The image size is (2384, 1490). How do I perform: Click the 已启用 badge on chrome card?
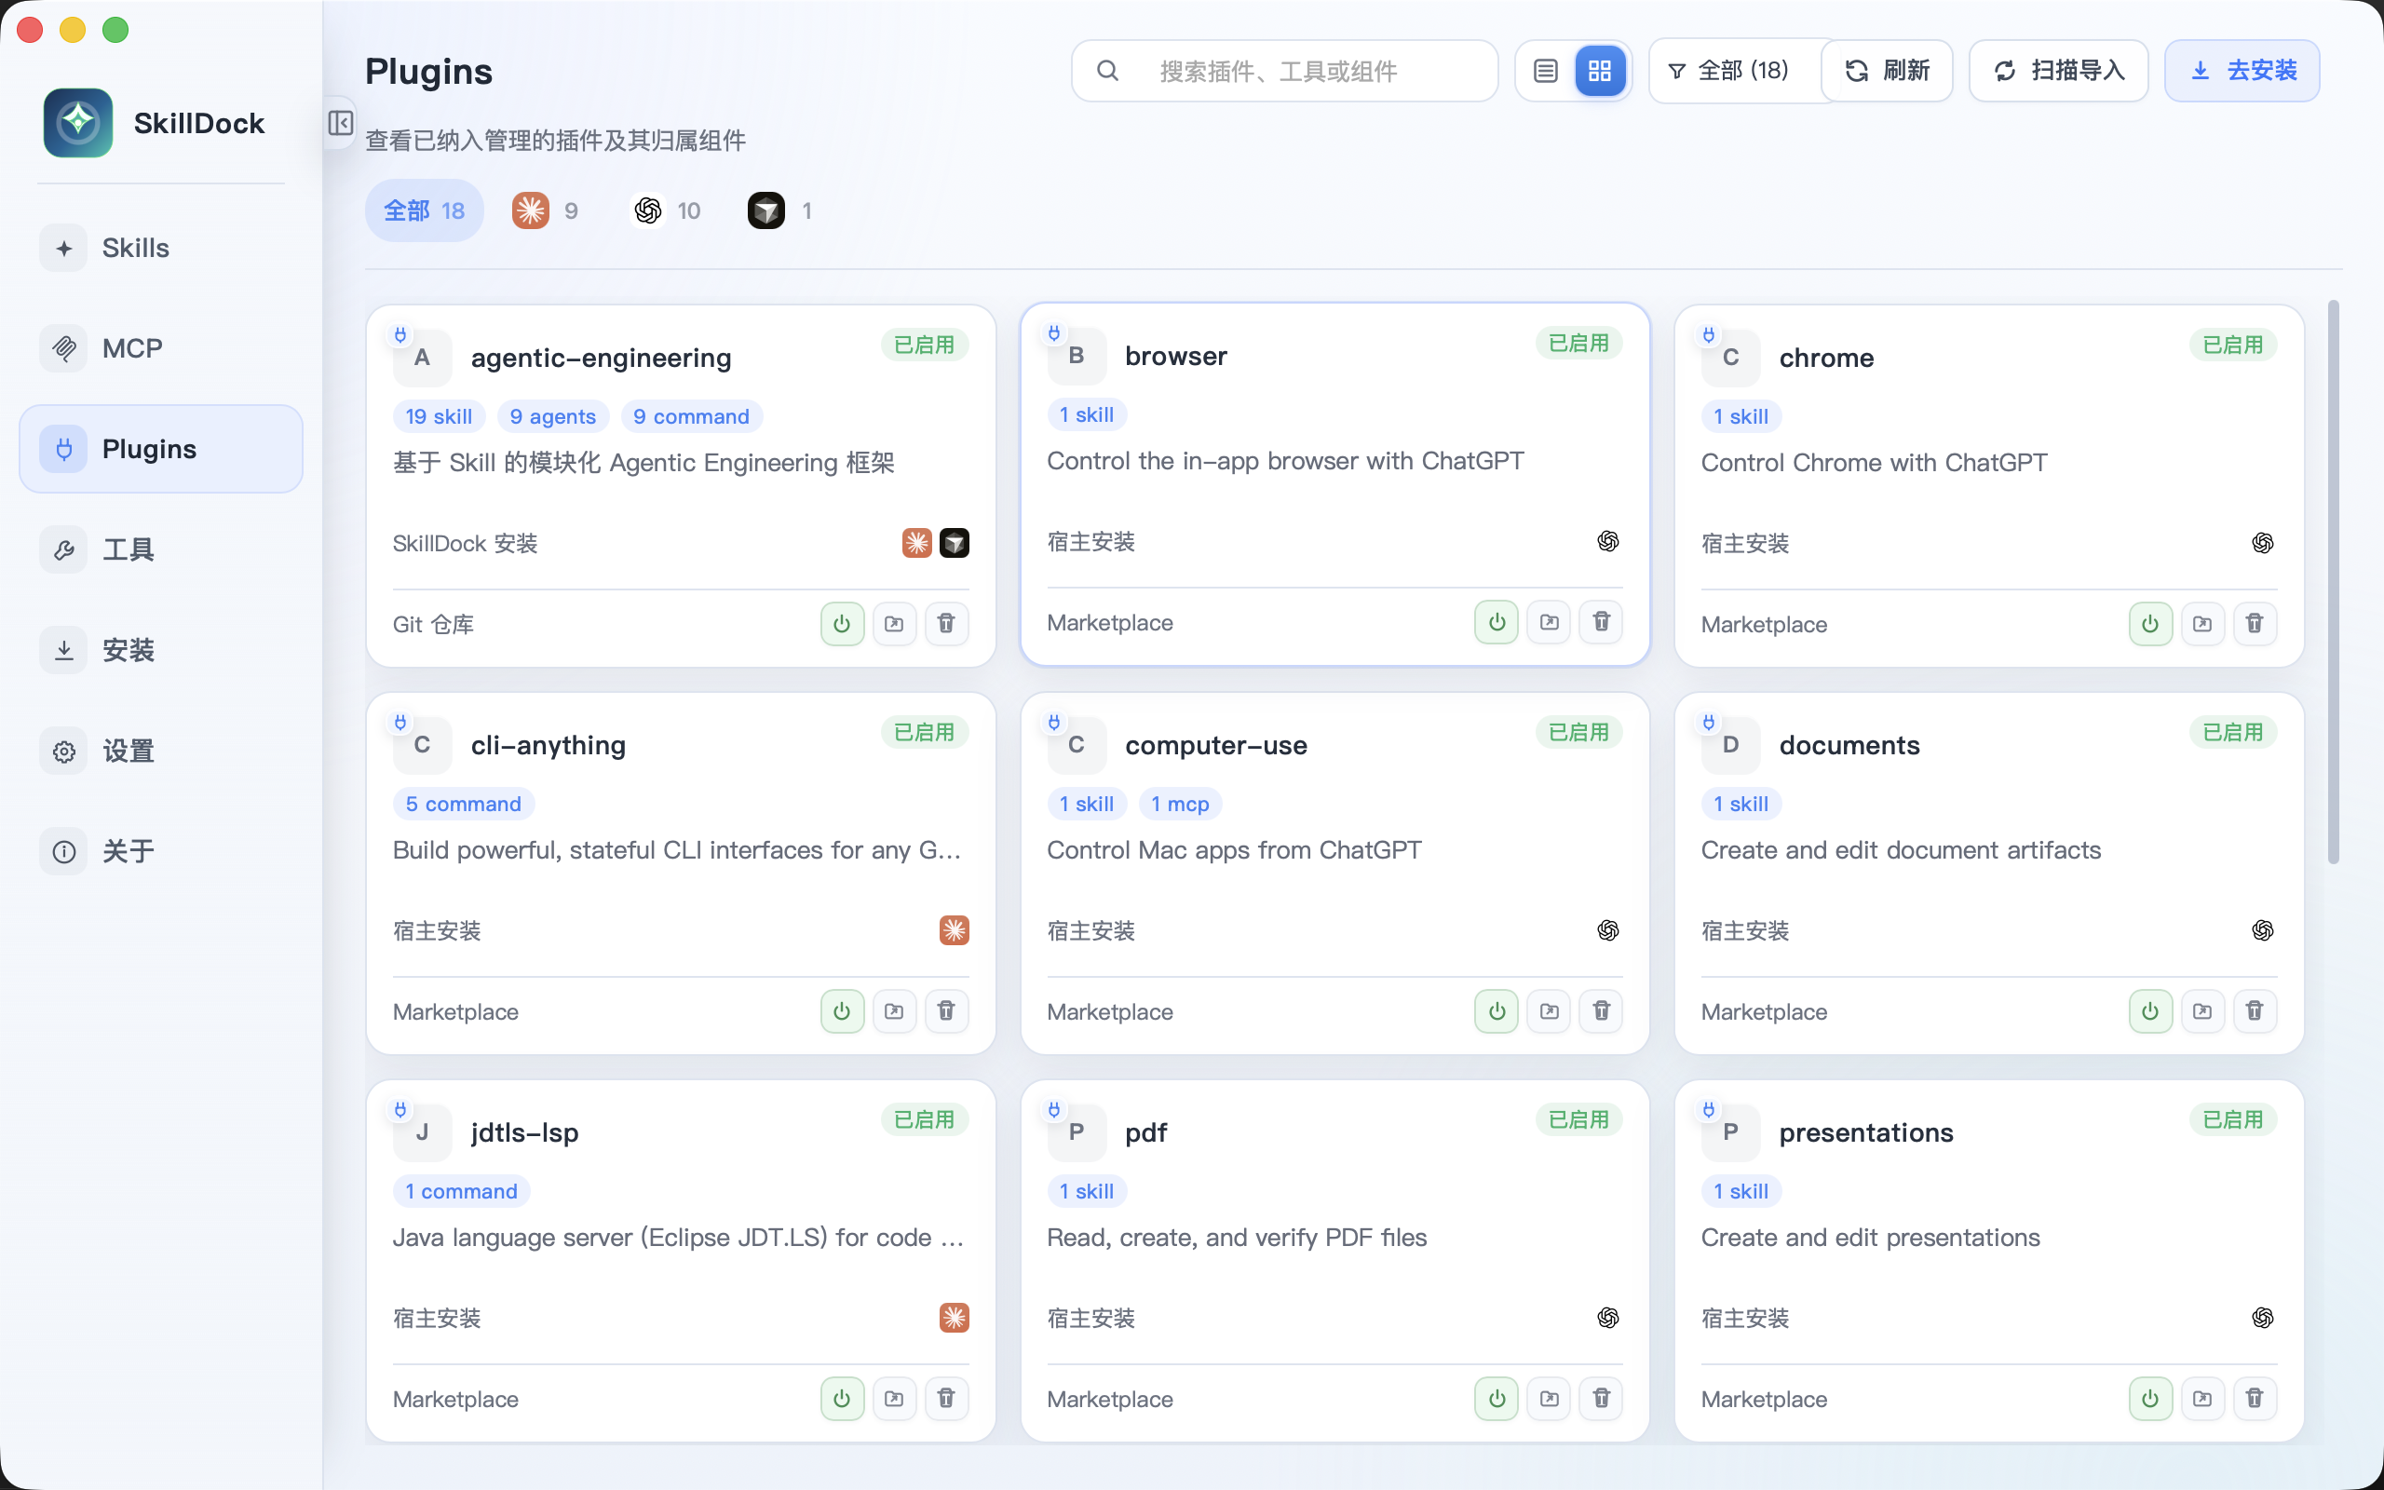2233,345
